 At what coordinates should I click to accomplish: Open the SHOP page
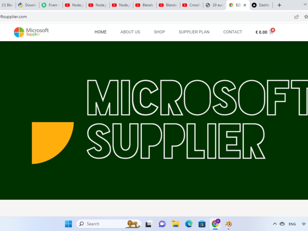tap(159, 32)
